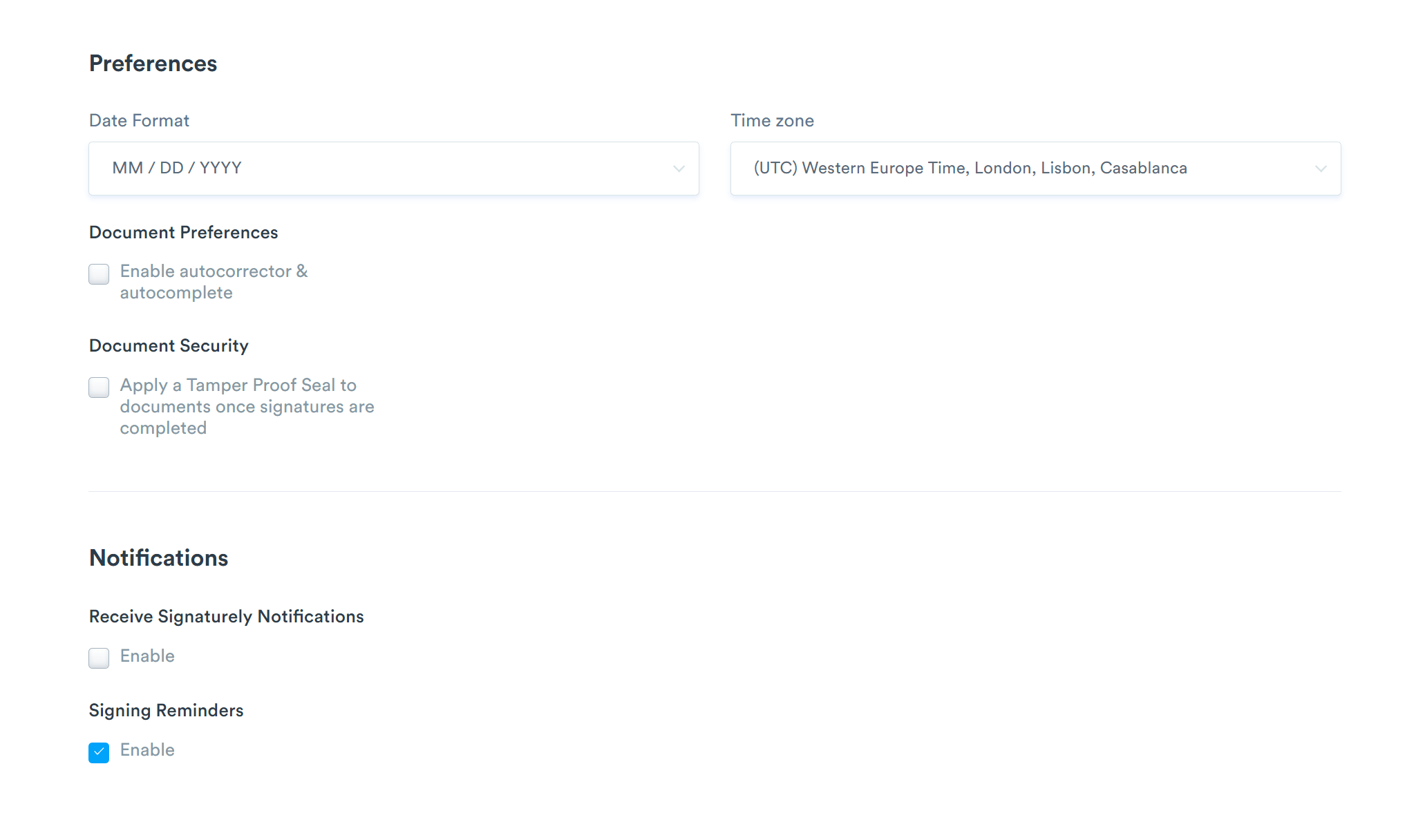Uncheck the Signing Reminders Enable checkbox
This screenshot has width=1416, height=822.
tap(99, 752)
